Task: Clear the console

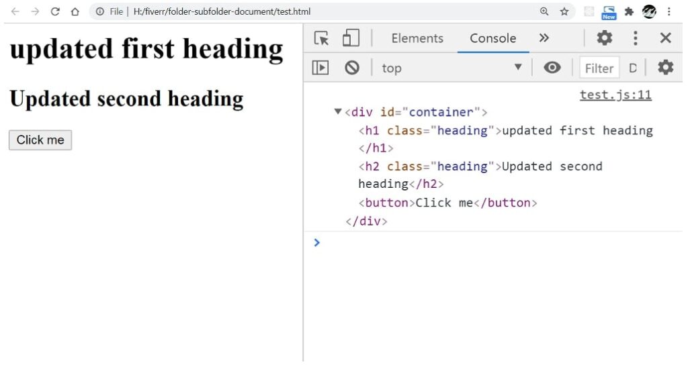Action: click(x=352, y=68)
